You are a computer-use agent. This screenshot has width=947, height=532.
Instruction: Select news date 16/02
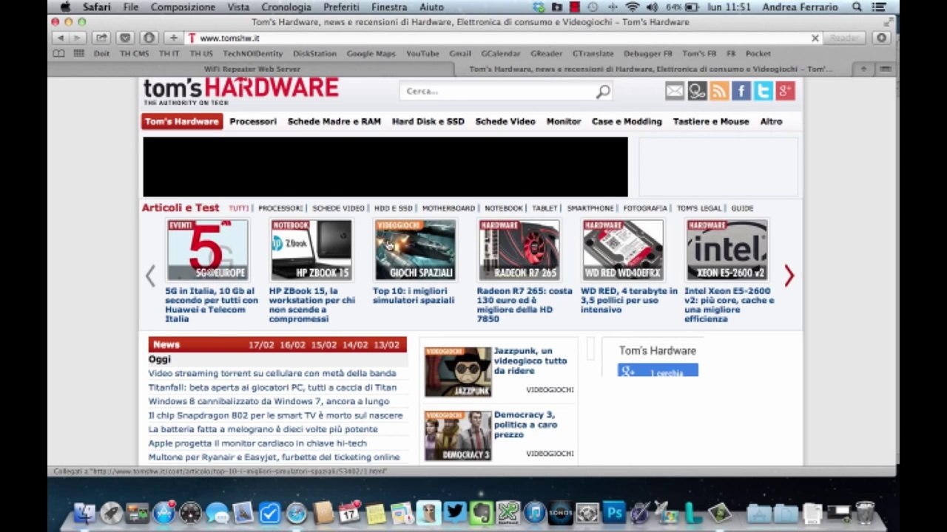tap(292, 344)
